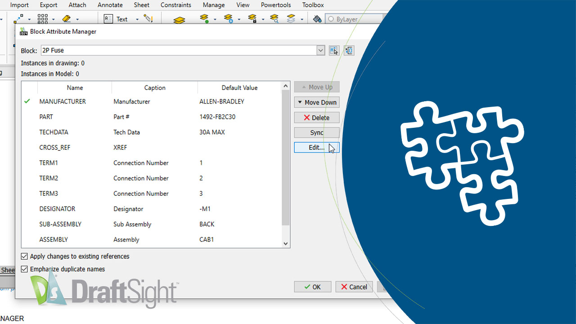Expand dropdown next to pattern grid icon
Image resolution: width=576 pixels, height=324 pixels.
[53, 19]
